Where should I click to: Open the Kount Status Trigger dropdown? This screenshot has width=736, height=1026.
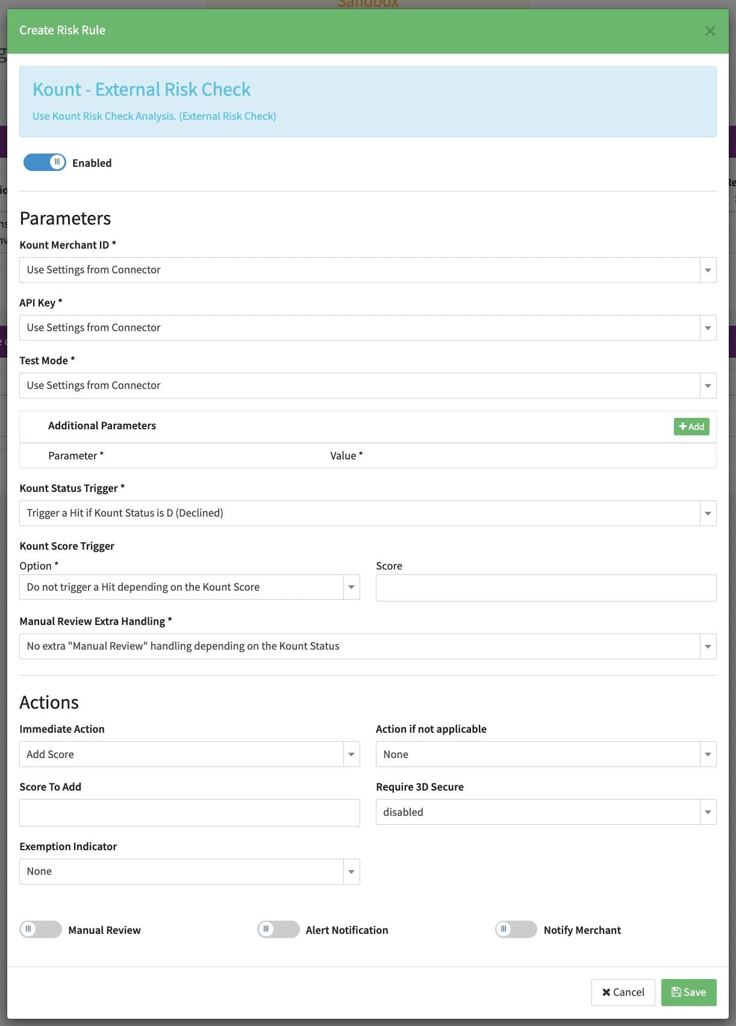367,513
